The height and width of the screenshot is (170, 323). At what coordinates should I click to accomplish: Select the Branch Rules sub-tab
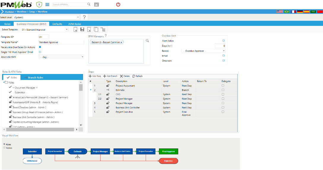pyautogui.click(x=34, y=78)
